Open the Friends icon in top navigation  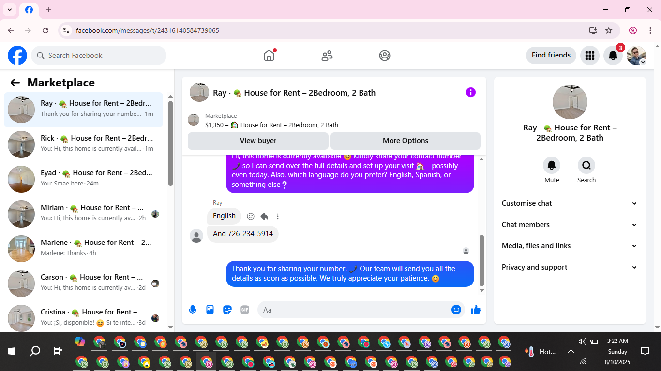click(x=327, y=56)
